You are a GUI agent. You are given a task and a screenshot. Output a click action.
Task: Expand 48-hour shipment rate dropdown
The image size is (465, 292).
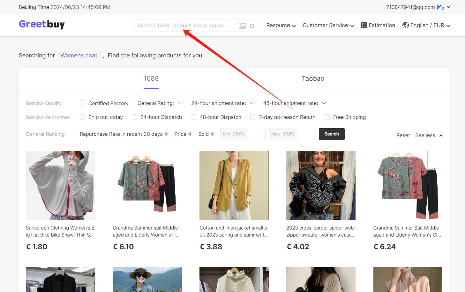click(x=295, y=103)
